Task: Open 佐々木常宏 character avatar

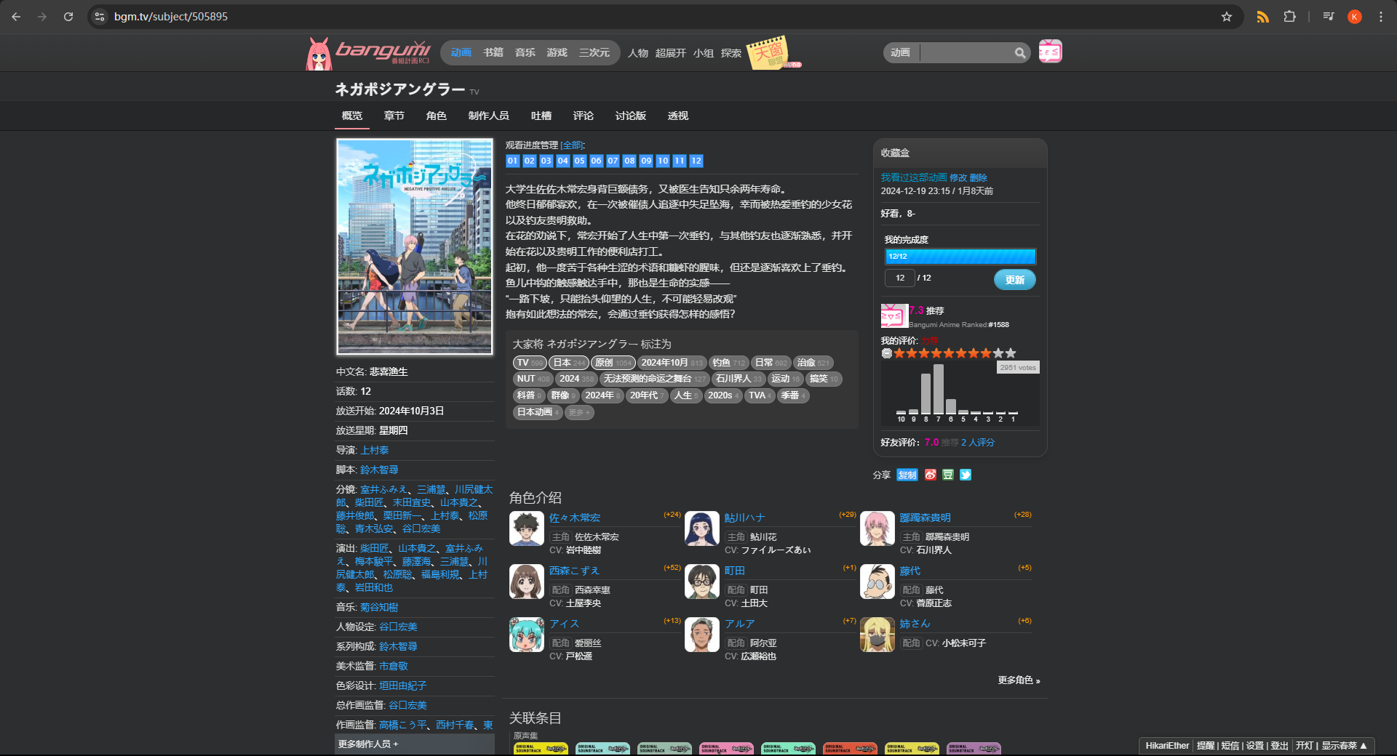Action: click(x=527, y=528)
